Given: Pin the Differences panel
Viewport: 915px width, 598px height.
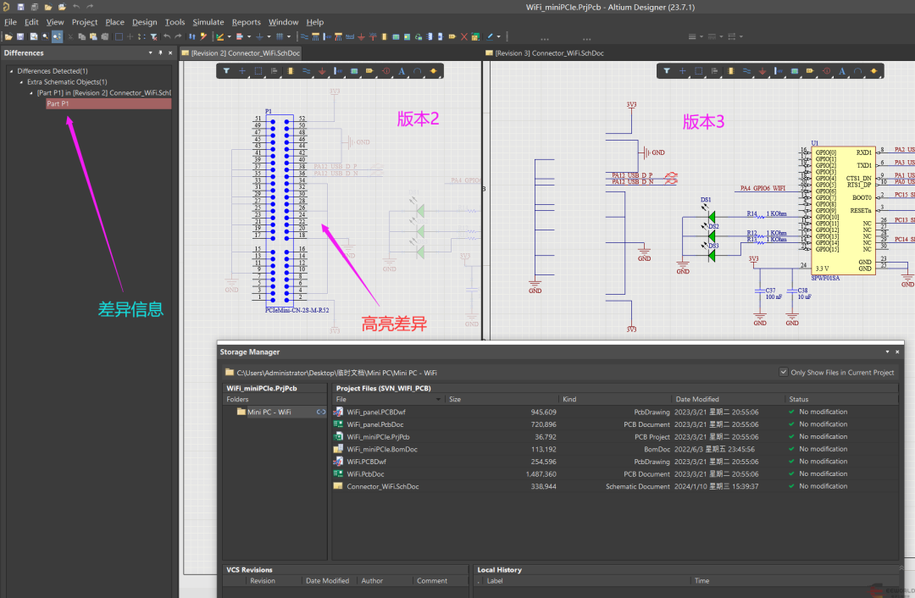Looking at the screenshot, I should click(x=159, y=53).
